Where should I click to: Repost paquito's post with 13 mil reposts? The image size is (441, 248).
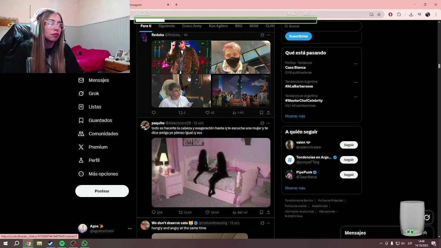point(185,213)
